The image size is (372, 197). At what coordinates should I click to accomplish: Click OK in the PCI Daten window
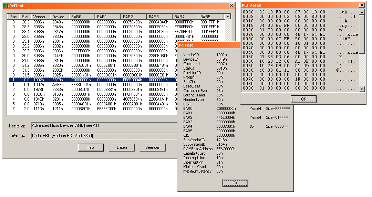click(303, 99)
